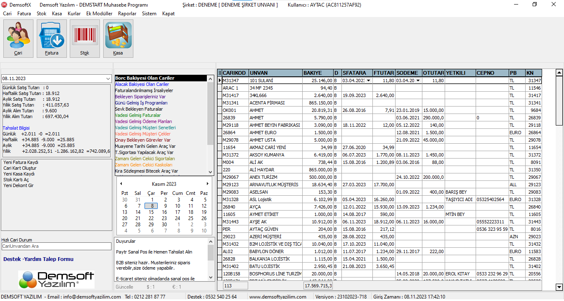564x301 pixels.
Task: Open the Kapat menu
Action: coord(168,14)
